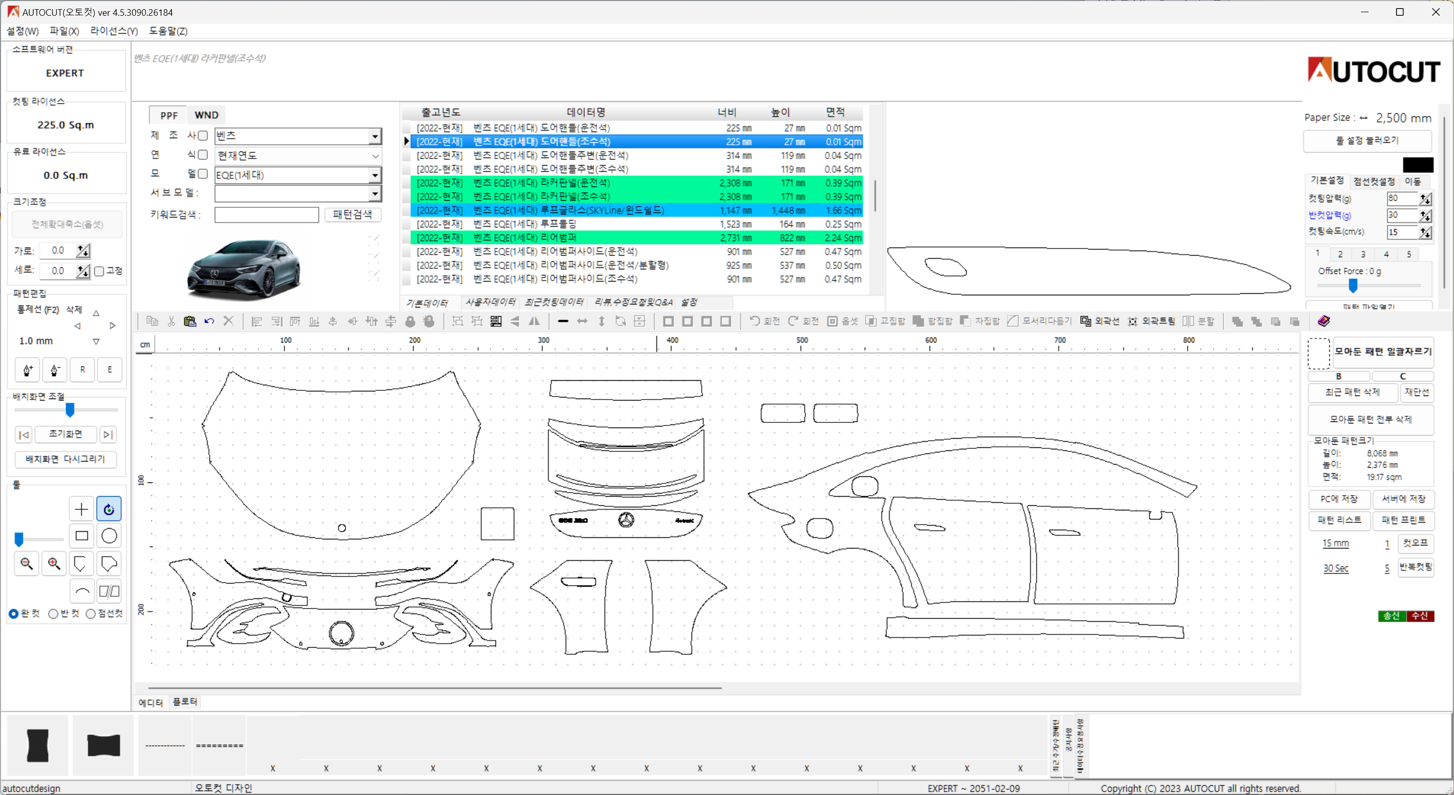Viewport: 1454px width, 795px height.
Task: Click the counter-clockwise 회전 rotate icon
Action: click(x=764, y=321)
